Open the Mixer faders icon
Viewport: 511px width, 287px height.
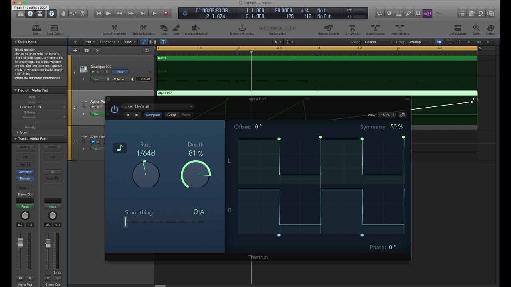[73, 13]
